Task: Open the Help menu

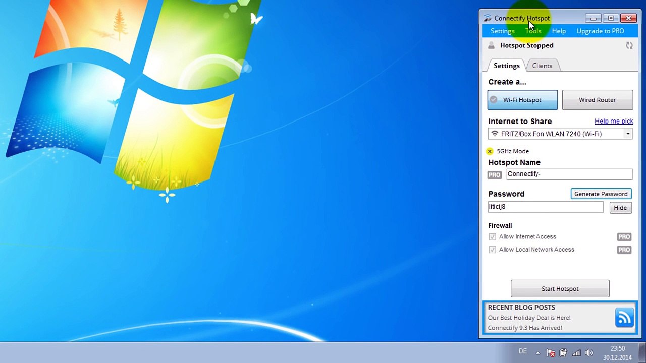Action: [x=559, y=31]
